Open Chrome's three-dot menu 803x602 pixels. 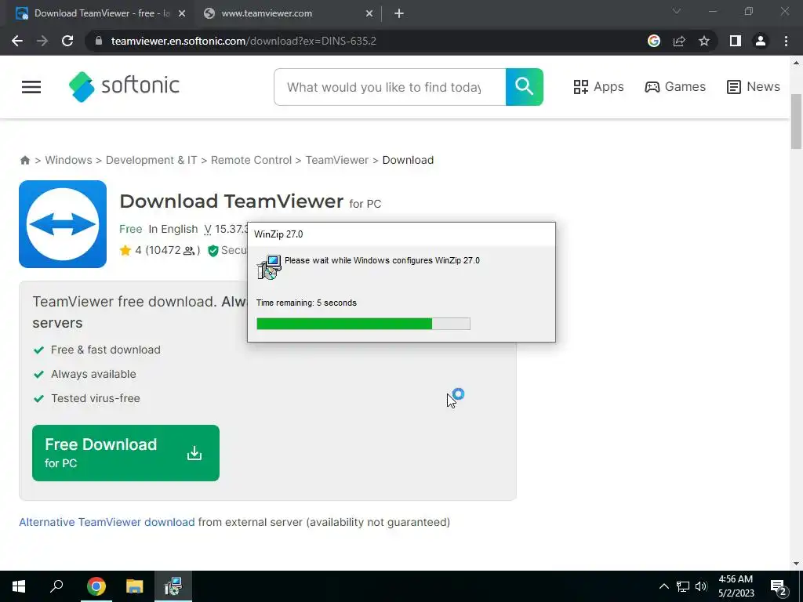coord(786,41)
